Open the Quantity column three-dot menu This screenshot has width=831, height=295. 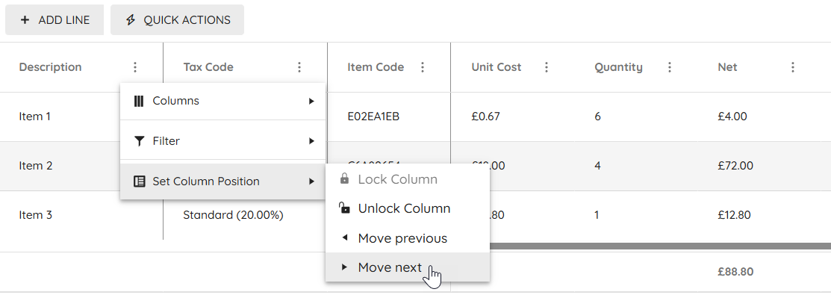click(x=670, y=67)
